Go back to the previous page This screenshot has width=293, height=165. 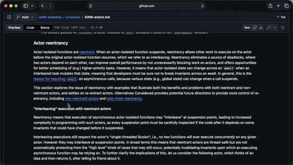pyautogui.click(x=43, y=6)
